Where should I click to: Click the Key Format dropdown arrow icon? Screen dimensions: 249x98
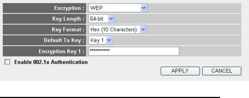tap(143, 30)
